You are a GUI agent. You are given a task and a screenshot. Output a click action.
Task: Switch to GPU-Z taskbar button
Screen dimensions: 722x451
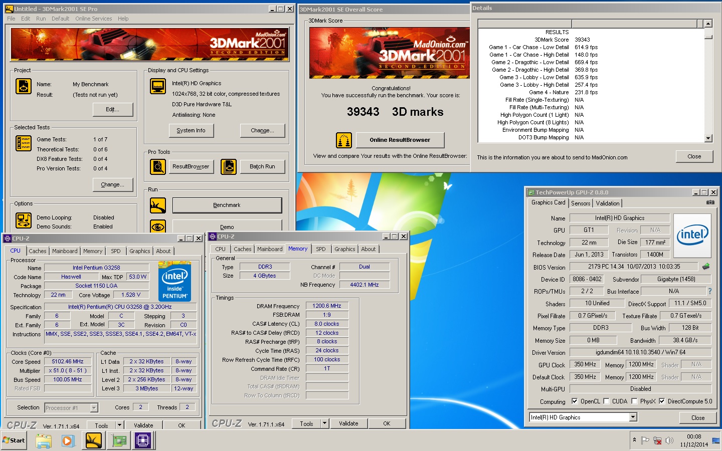(x=119, y=440)
